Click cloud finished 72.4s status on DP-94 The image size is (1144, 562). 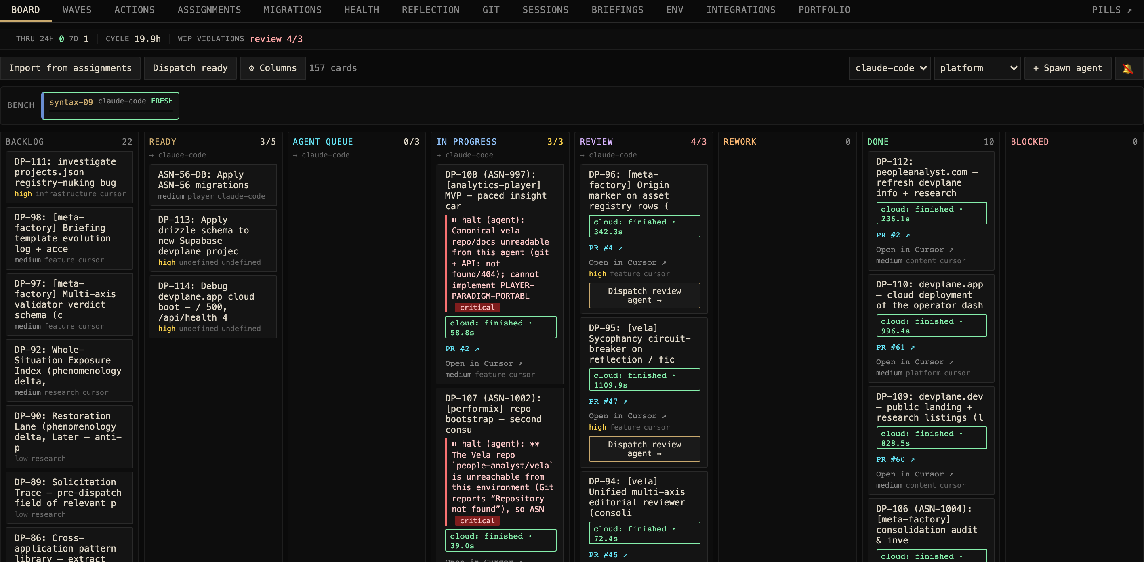[x=644, y=533]
